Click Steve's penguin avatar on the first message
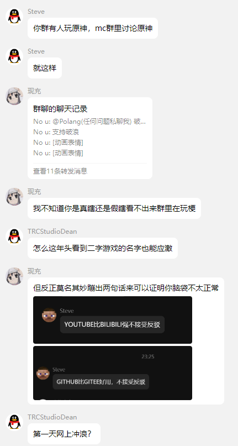The height and width of the screenshot is (446, 238). click(14, 17)
